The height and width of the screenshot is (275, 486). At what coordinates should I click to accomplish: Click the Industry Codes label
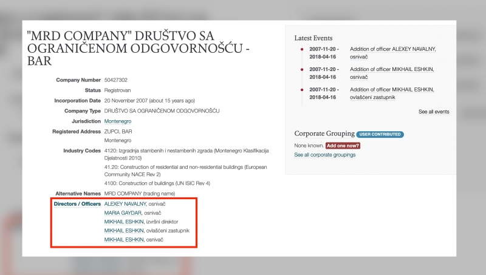(82, 151)
